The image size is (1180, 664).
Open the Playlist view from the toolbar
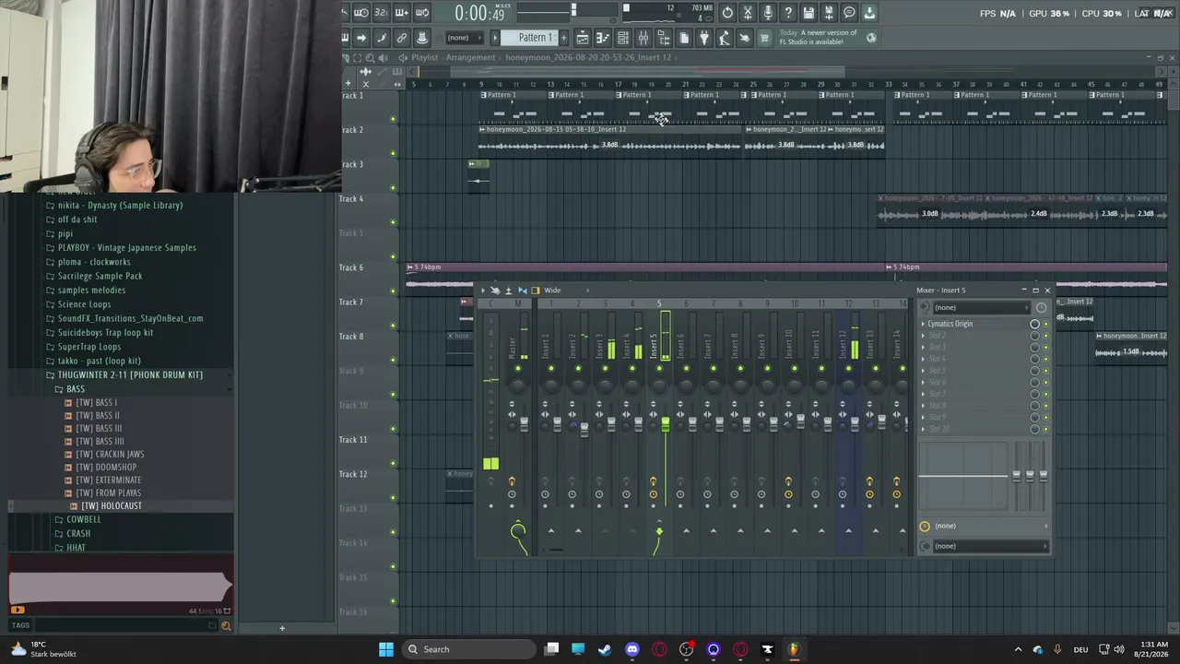click(583, 38)
